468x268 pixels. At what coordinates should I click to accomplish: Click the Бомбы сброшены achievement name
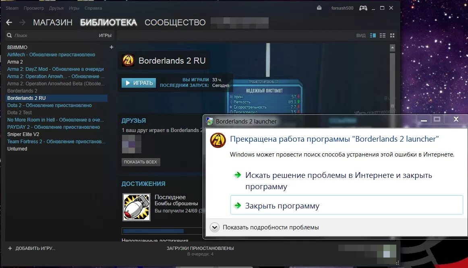(176, 203)
